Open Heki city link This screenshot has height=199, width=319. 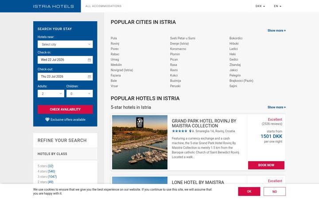tap(233, 54)
